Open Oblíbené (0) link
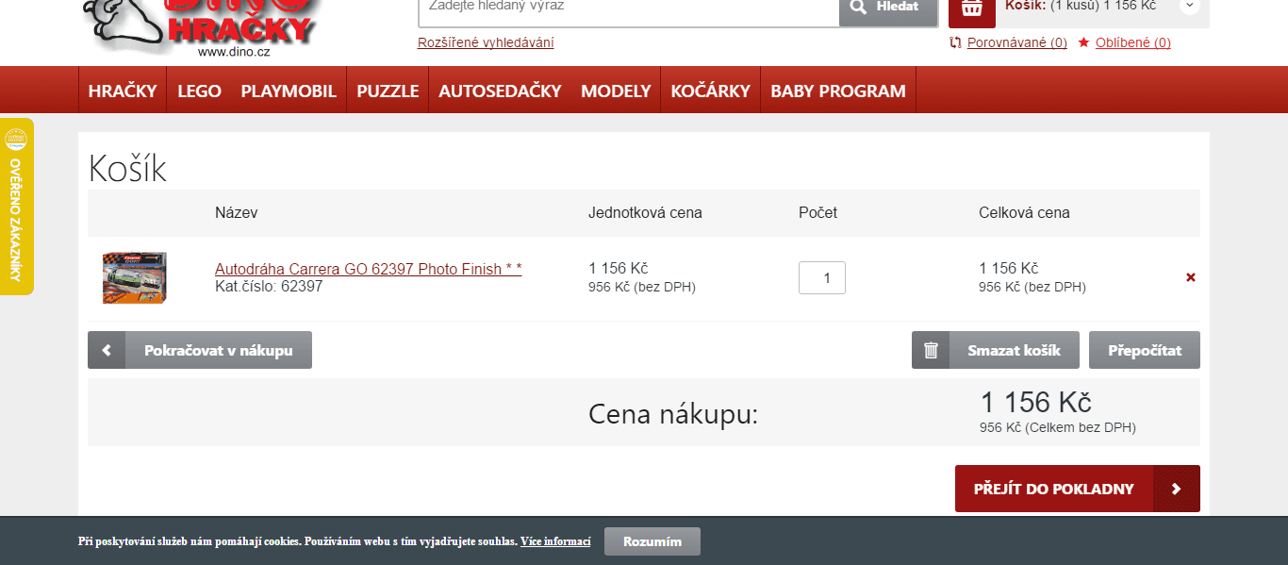 coord(1133,42)
